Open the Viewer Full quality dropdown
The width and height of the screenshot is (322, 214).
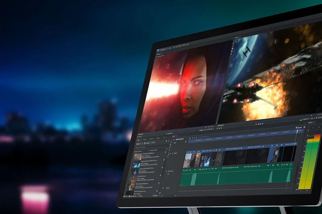(x=312, y=118)
